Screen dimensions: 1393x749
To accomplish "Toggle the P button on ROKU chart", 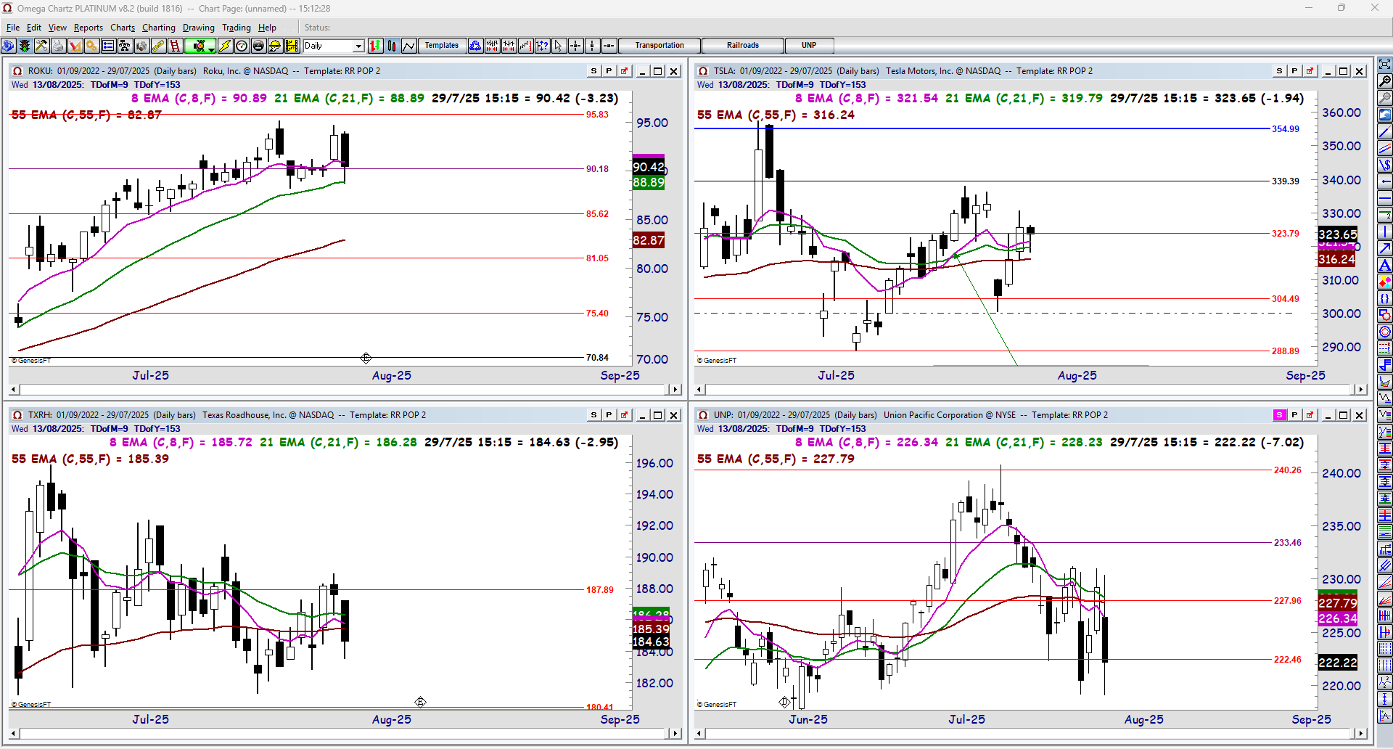I will [x=609, y=71].
